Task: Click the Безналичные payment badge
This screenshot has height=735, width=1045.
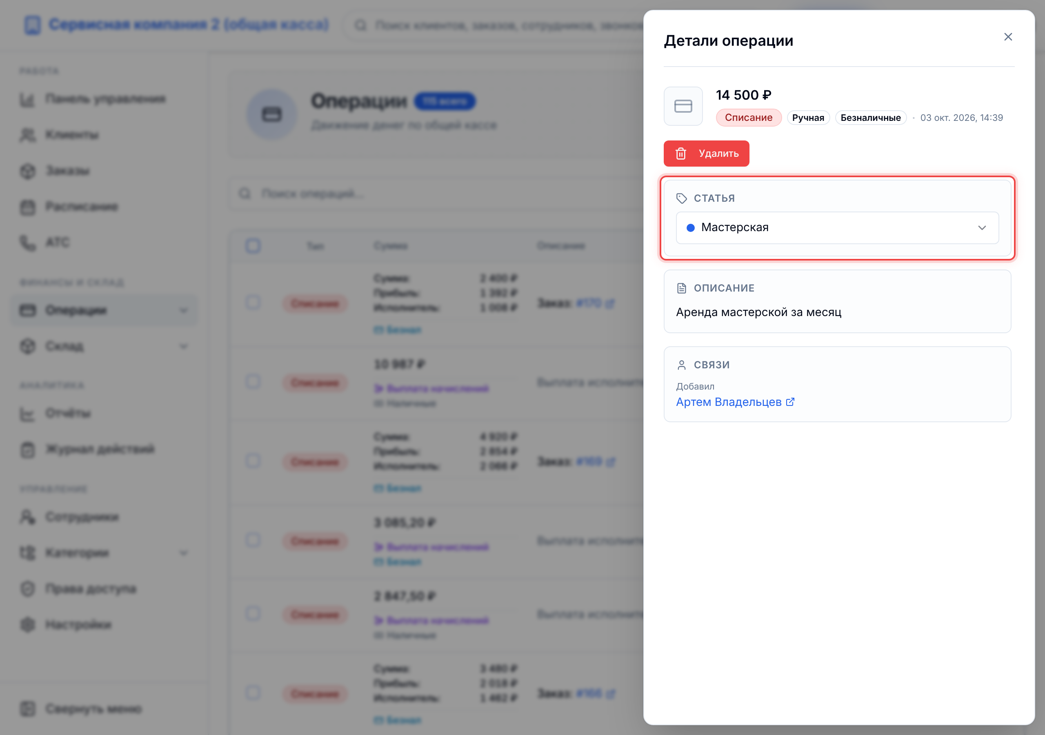Action: (870, 118)
